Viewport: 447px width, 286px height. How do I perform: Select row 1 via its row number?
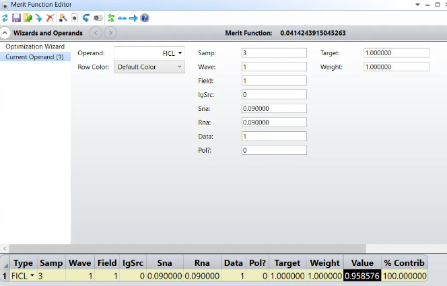[5, 276]
